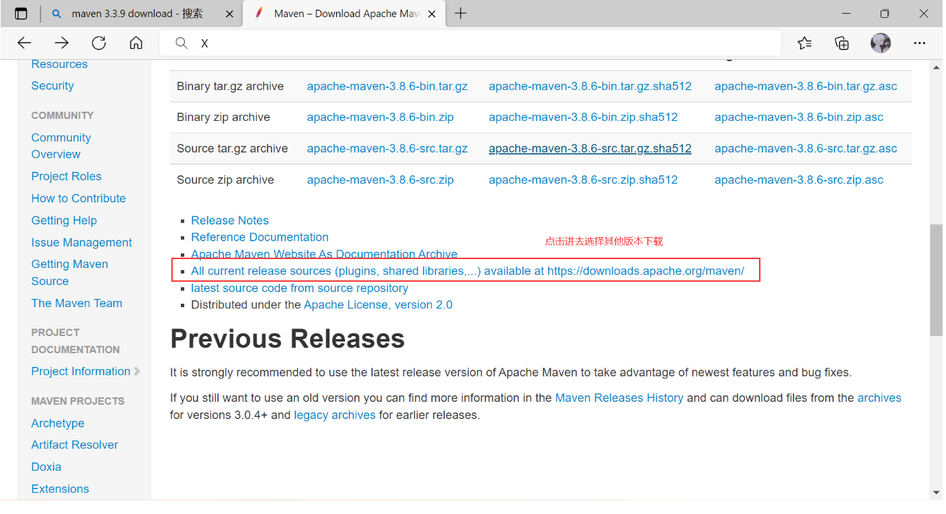Open the Security sidebar link
This screenshot has height=514, width=946.
coord(52,86)
